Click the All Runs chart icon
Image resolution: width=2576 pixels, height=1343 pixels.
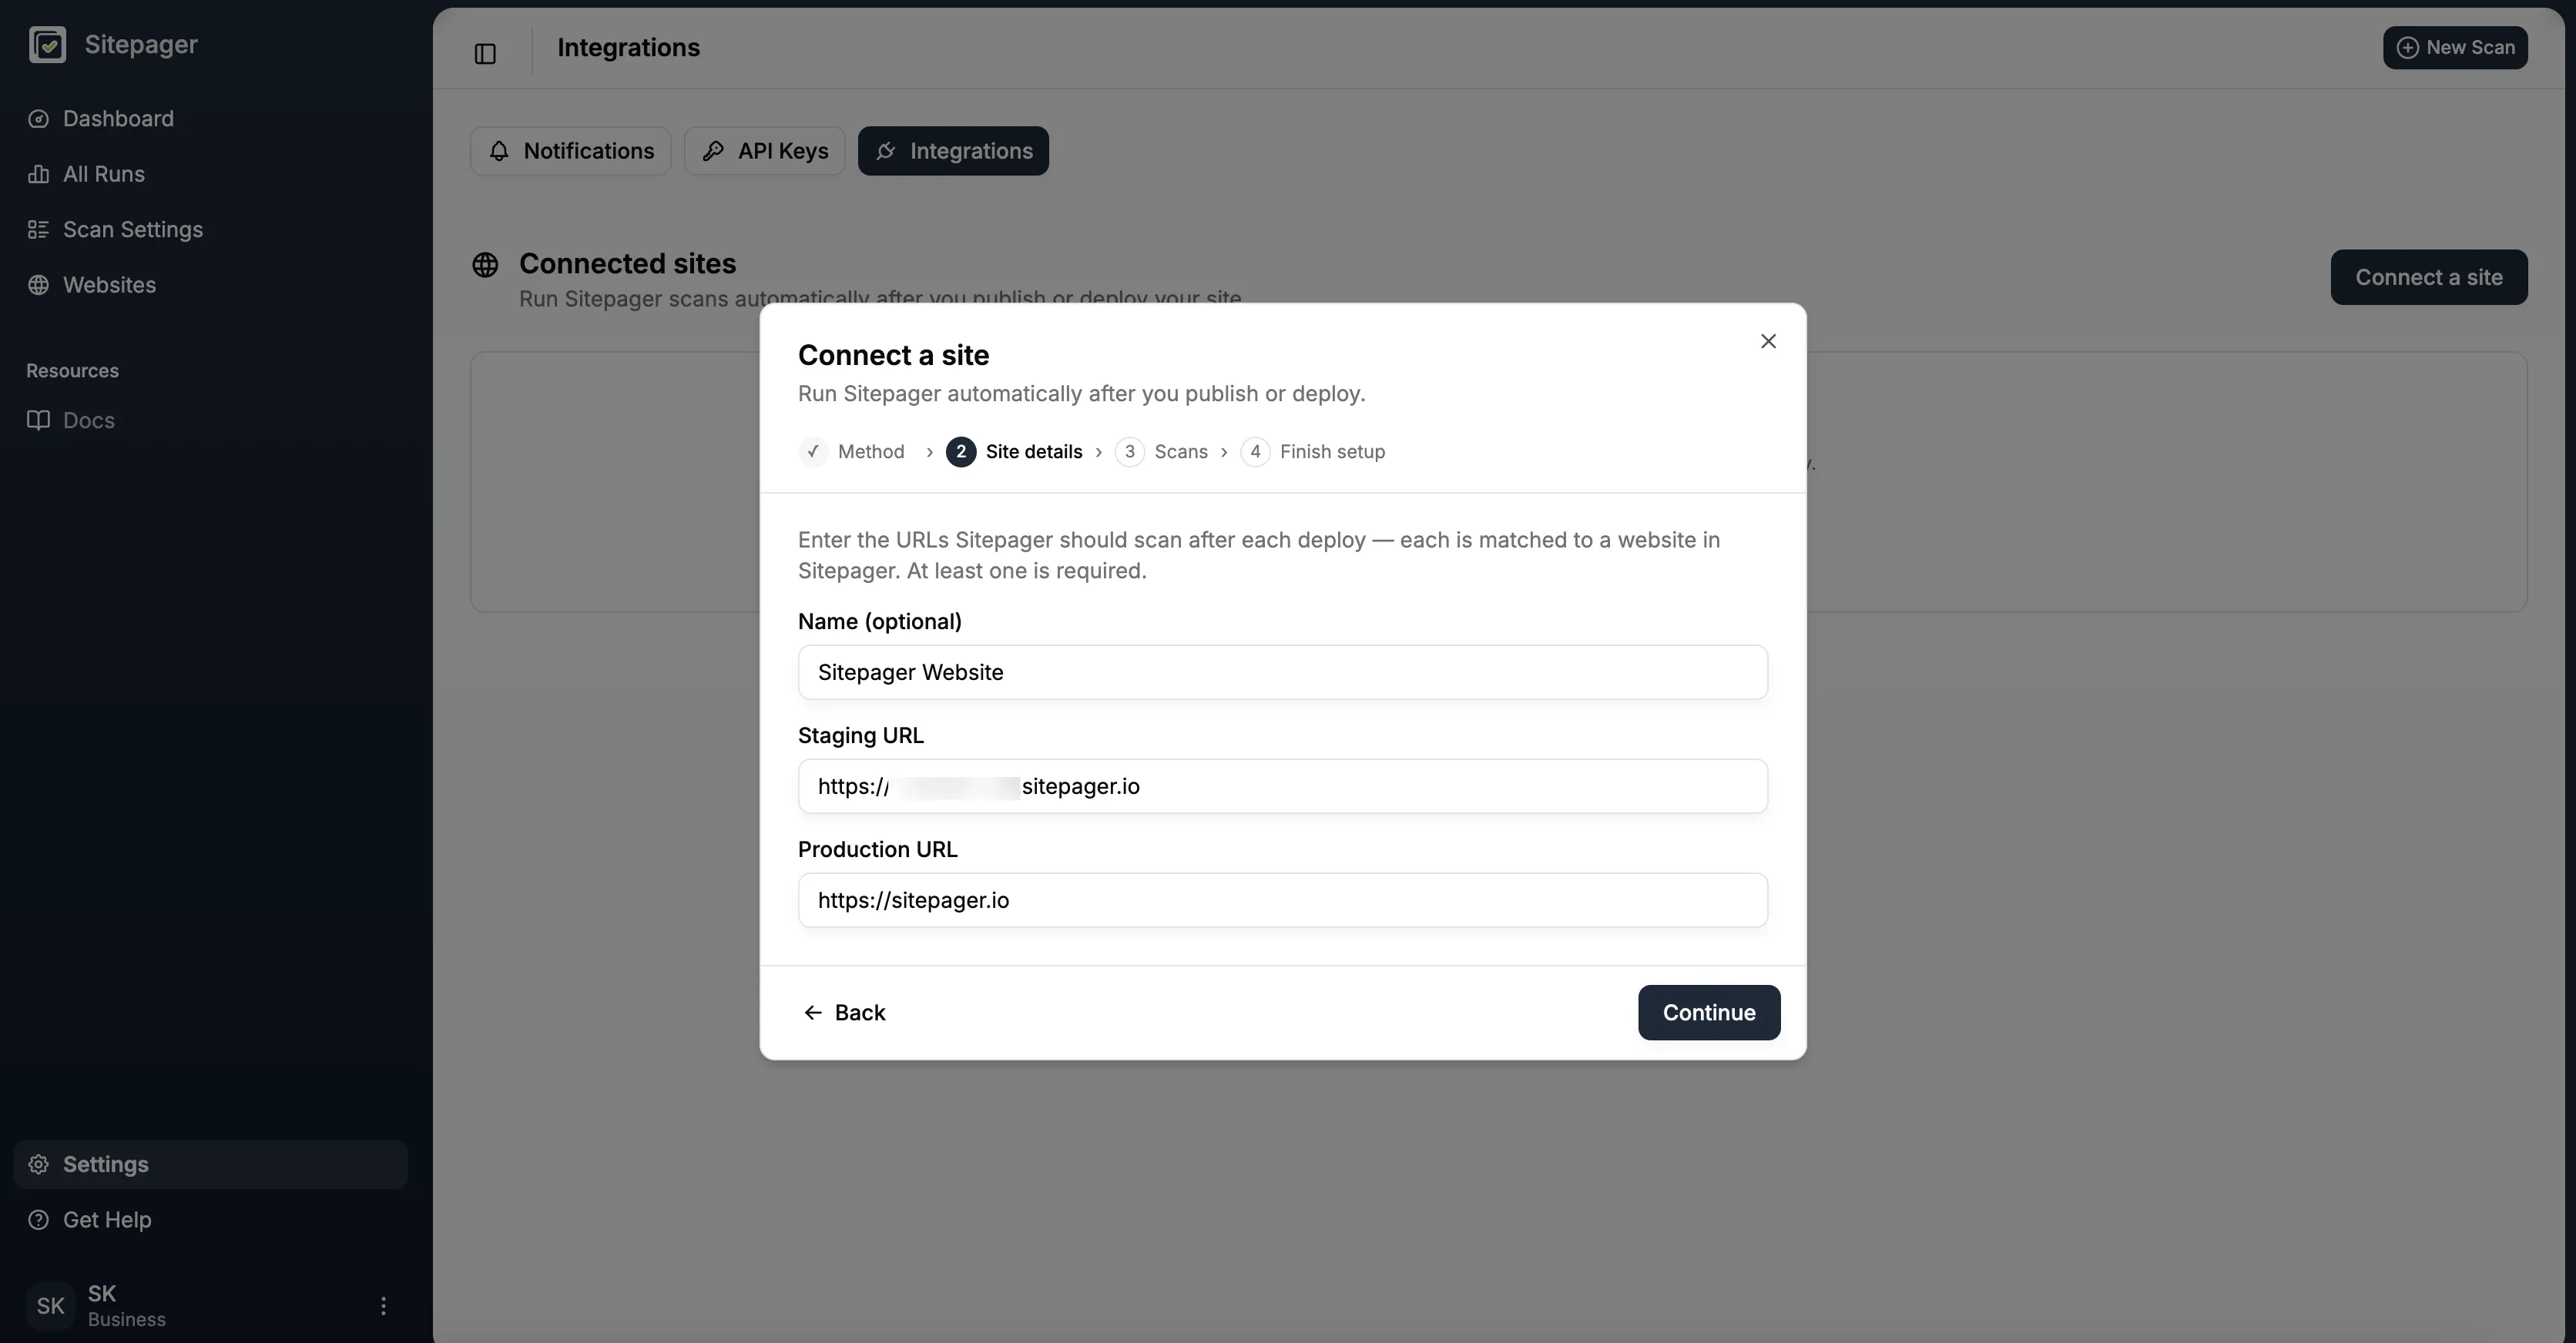point(38,174)
